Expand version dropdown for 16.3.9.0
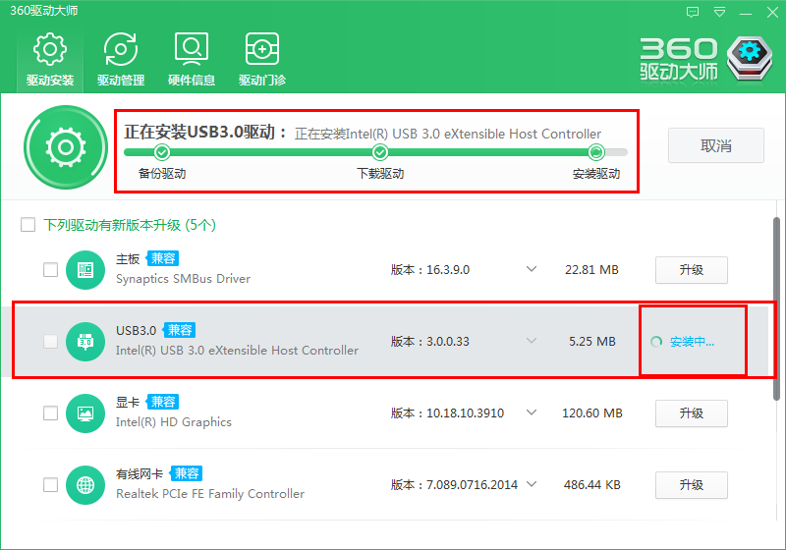786x550 pixels. pyautogui.click(x=532, y=269)
